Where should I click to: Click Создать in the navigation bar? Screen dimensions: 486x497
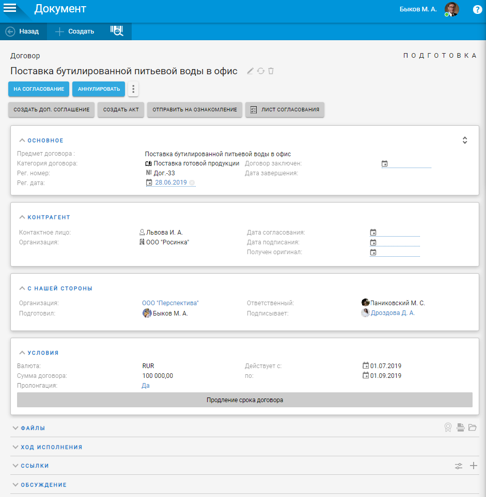(75, 31)
